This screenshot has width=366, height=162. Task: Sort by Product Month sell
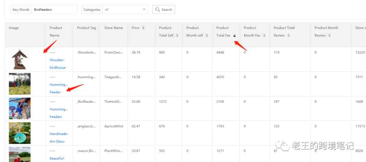point(207,36)
